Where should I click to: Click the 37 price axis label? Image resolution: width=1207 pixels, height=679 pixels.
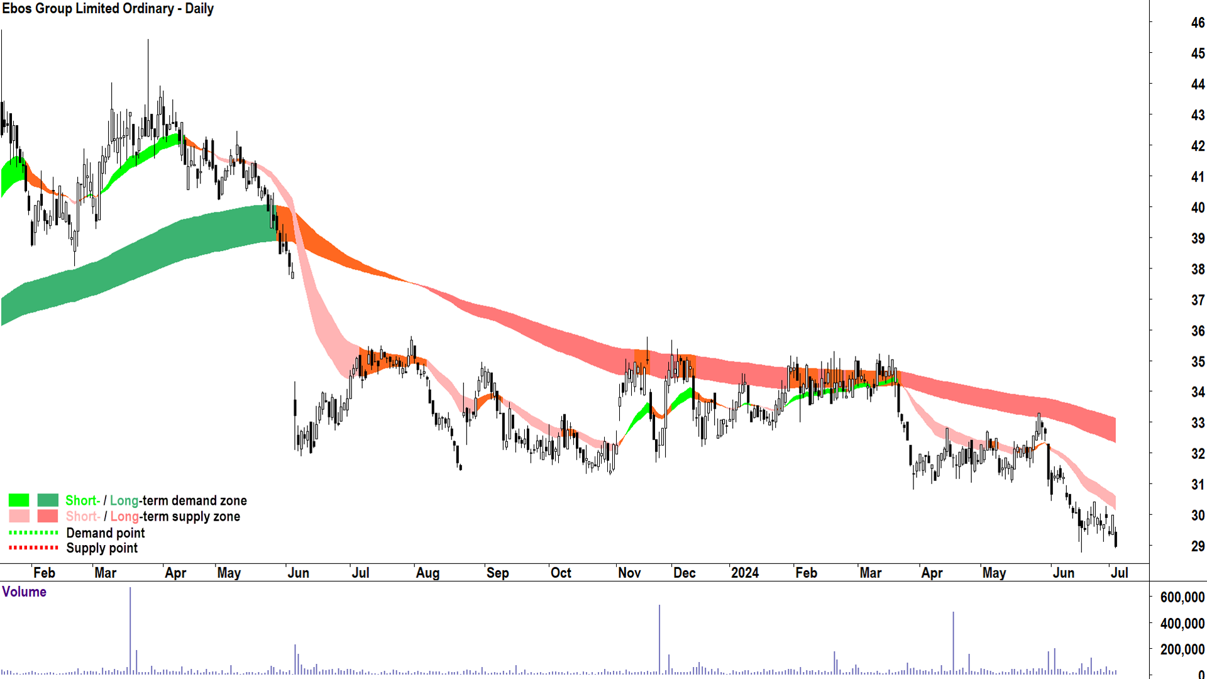coord(1198,300)
